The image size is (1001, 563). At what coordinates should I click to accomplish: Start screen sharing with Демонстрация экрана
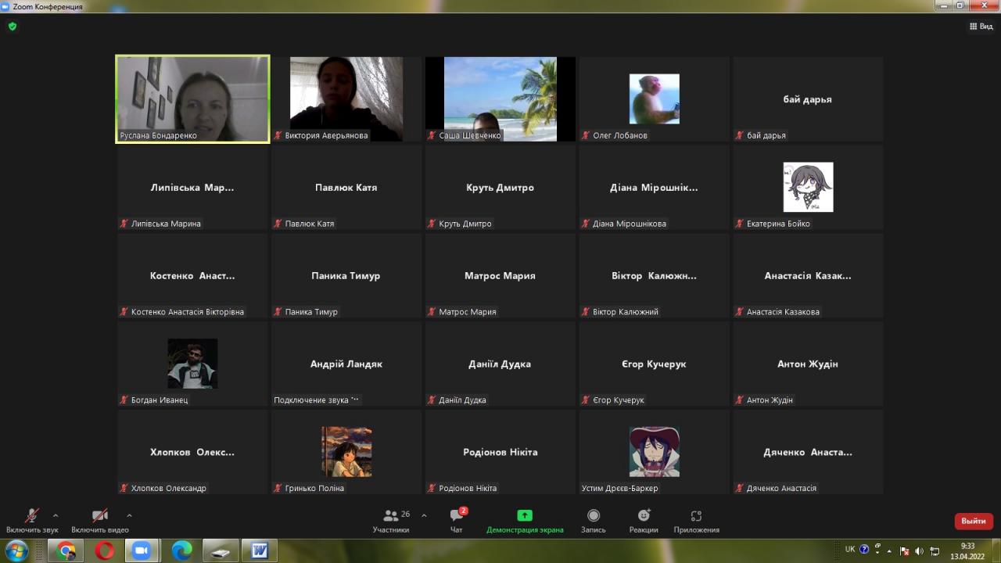(x=525, y=516)
